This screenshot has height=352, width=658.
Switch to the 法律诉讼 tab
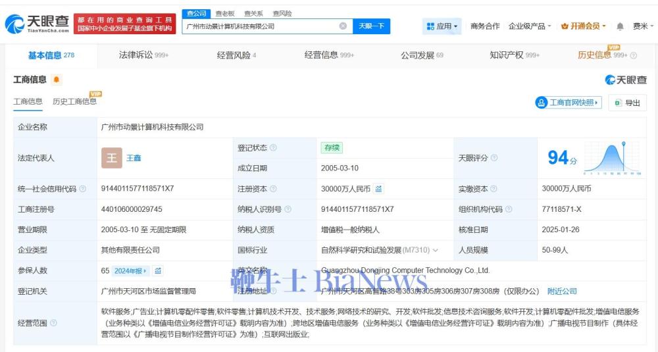pyautogui.click(x=143, y=55)
